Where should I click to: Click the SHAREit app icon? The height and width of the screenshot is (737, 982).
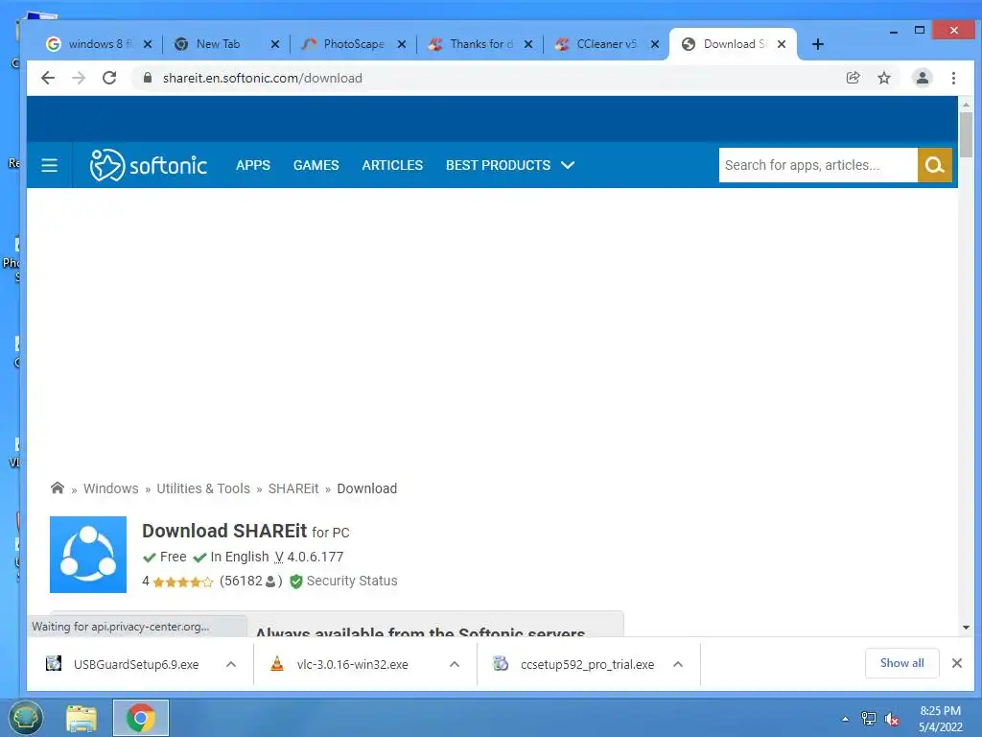(x=88, y=555)
